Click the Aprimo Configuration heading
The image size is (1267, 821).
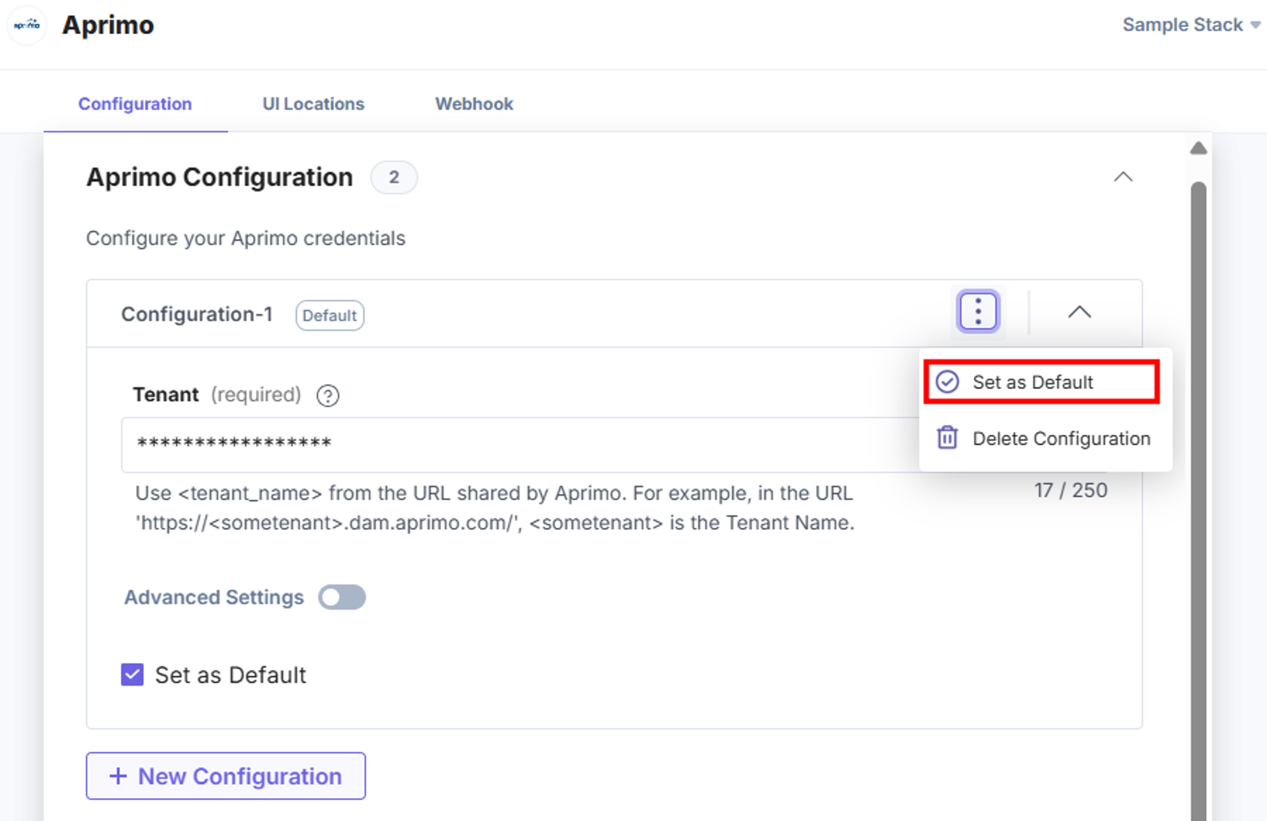(219, 177)
